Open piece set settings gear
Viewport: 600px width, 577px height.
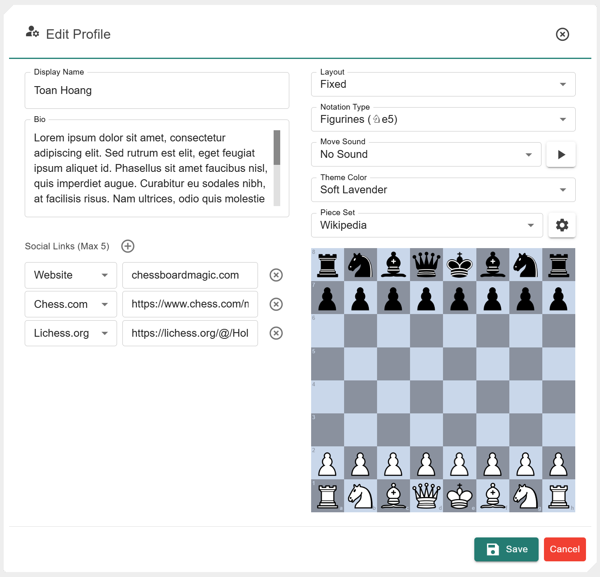(562, 225)
